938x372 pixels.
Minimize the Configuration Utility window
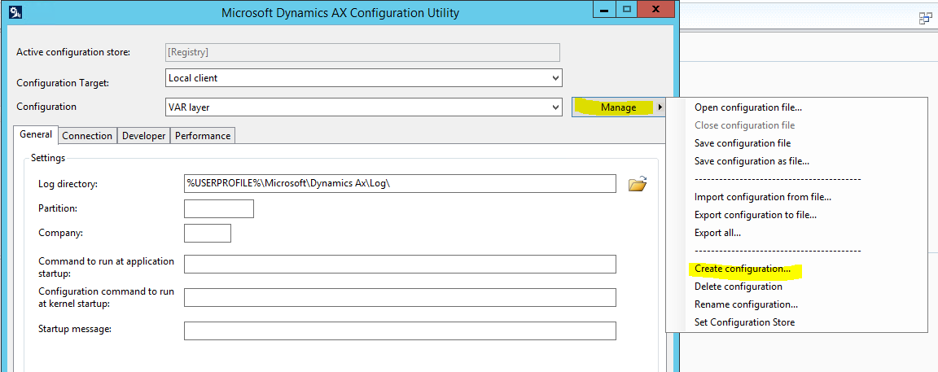tap(606, 10)
